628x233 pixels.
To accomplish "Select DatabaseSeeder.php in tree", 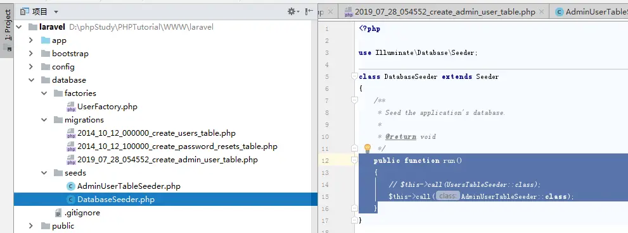I will tap(116, 200).
